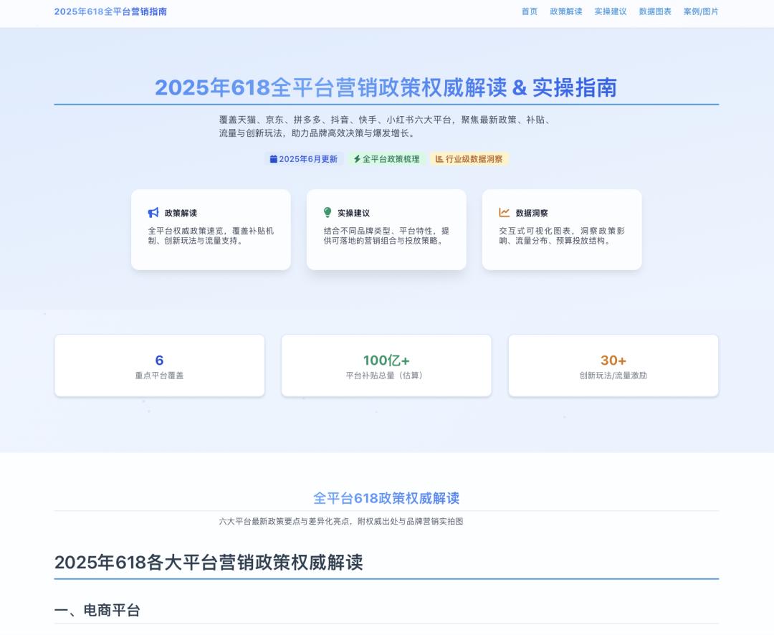Go to 政策解读 in top navigation

[565, 11]
